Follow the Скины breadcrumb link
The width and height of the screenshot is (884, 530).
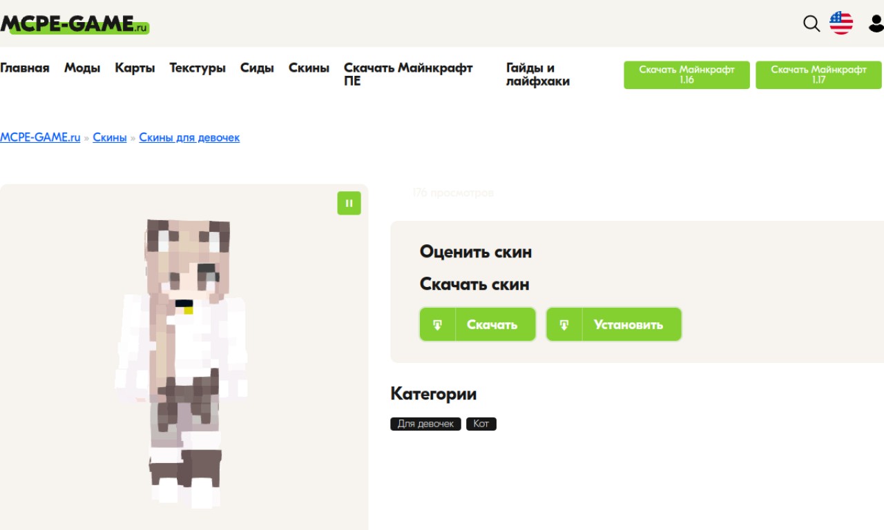(x=110, y=137)
